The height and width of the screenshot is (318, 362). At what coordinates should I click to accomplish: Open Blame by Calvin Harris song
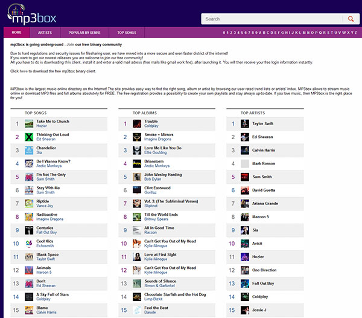click(42, 308)
